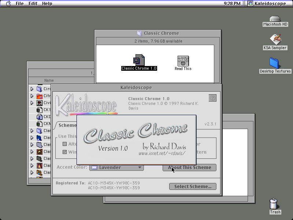Expand the framed portrait Clas folder triangle

coord(32,151)
